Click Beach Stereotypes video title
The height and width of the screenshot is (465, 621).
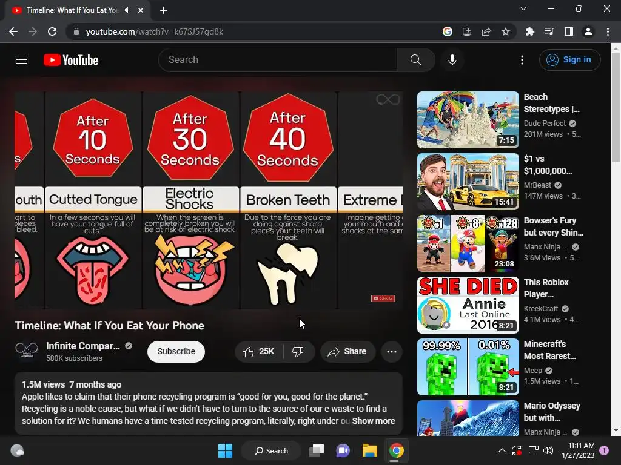pos(551,103)
